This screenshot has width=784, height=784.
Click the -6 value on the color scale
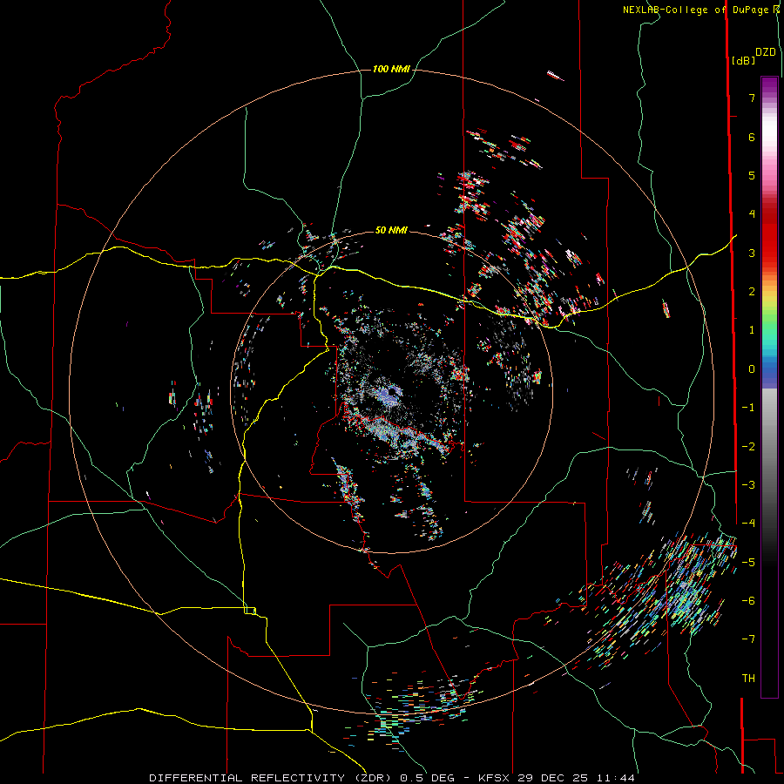coord(748,601)
